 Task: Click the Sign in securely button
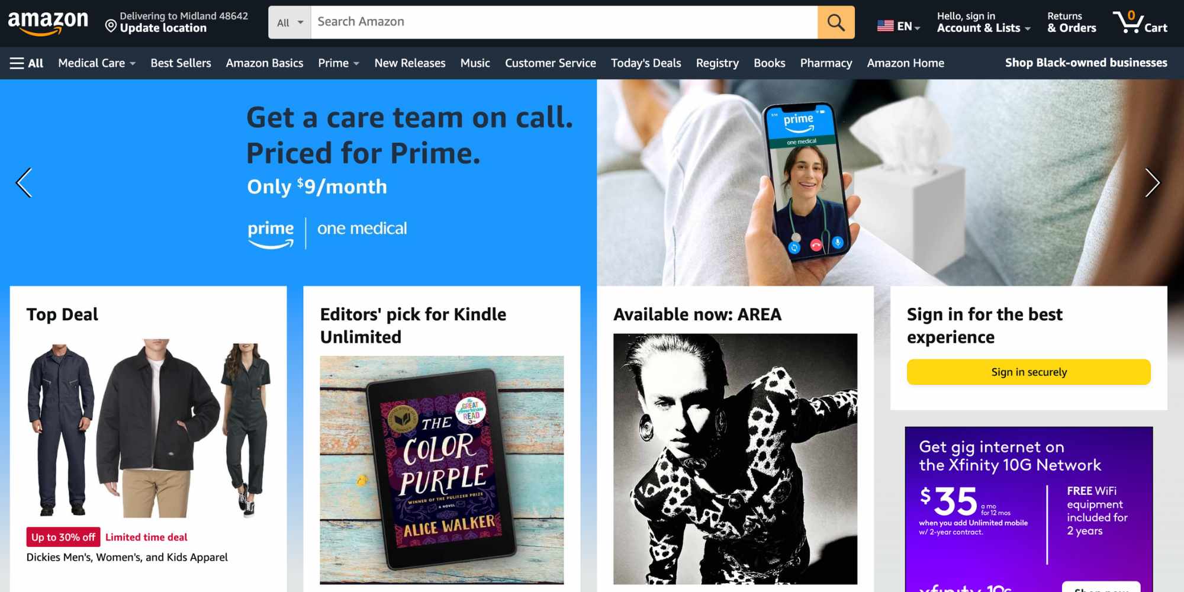pos(1029,372)
